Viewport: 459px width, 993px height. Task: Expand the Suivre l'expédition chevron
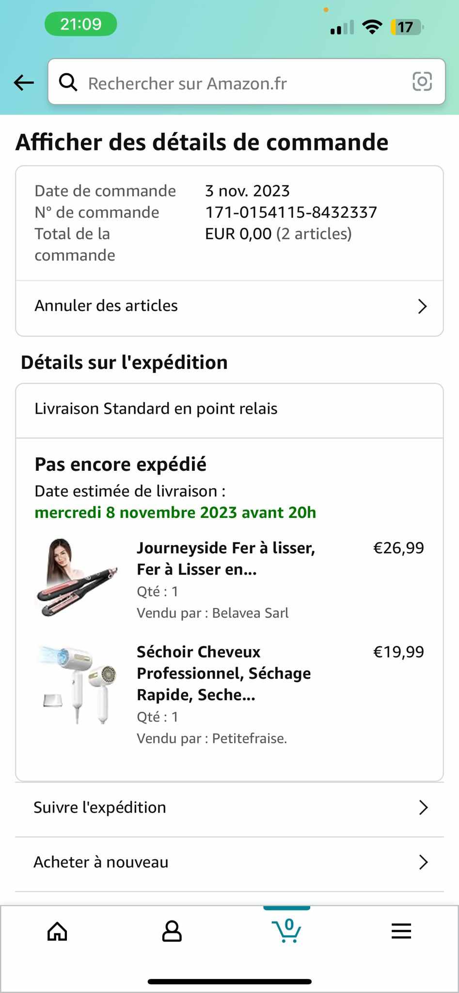tap(423, 807)
